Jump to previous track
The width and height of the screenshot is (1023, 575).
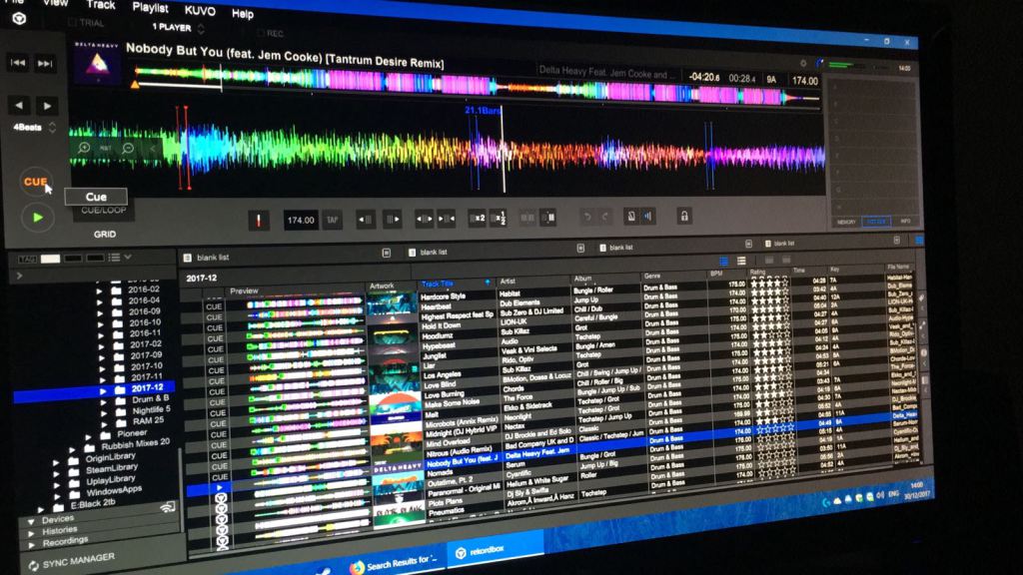tap(18, 63)
